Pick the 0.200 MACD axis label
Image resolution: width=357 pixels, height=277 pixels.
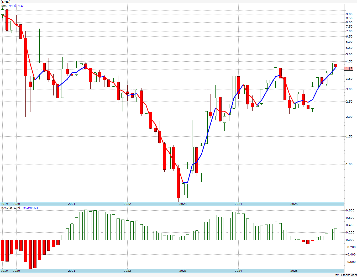[350, 232]
